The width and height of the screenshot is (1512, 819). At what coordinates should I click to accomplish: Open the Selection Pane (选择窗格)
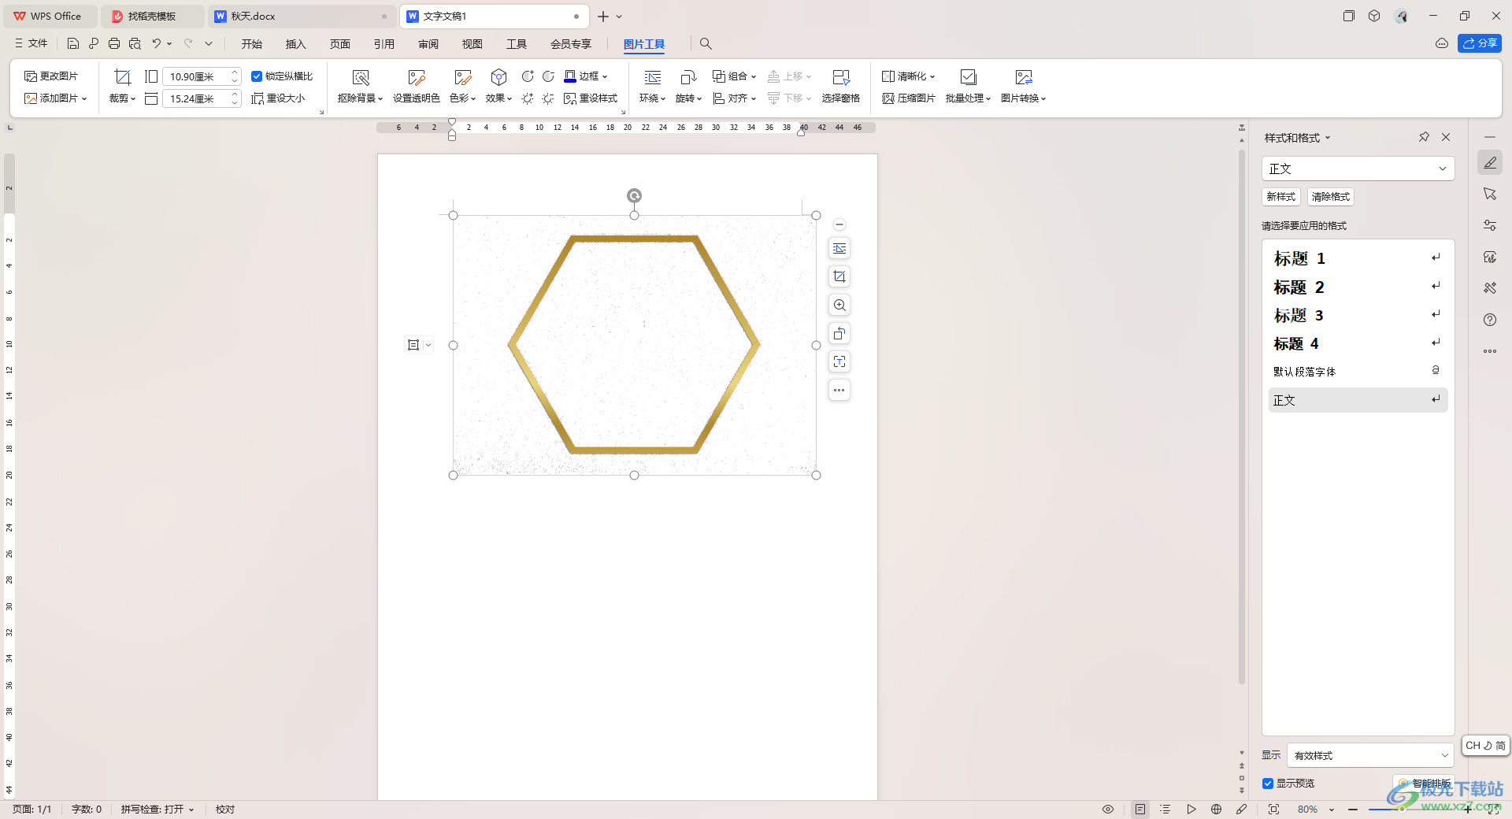pos(840,87)
